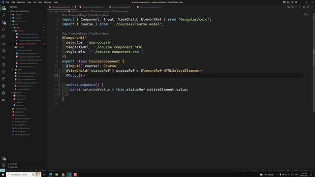This screenshot has width=315, height=177.
Task: Open Microsoft Edge from taskbar
Action: tap(50, 175)
